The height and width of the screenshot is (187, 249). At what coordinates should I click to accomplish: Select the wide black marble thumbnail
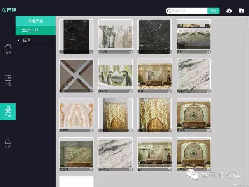click(154, 37)
